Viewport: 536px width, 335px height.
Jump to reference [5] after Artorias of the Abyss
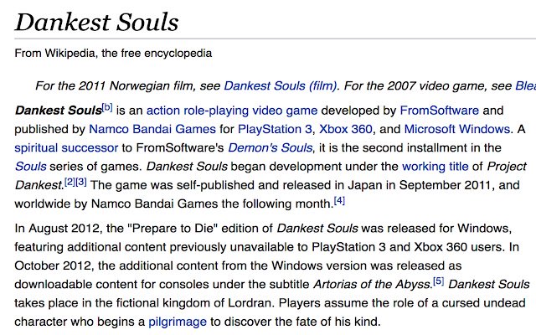coord(439,281)
